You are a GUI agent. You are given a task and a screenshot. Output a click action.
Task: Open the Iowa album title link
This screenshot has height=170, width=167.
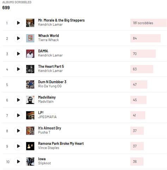tap(42, 159)
